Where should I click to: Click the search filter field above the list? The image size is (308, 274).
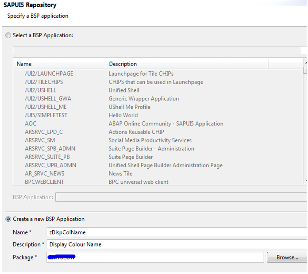(159, 50)
